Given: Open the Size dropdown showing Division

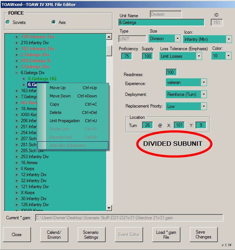Looking at the screenshot, I should coord(164,39).
